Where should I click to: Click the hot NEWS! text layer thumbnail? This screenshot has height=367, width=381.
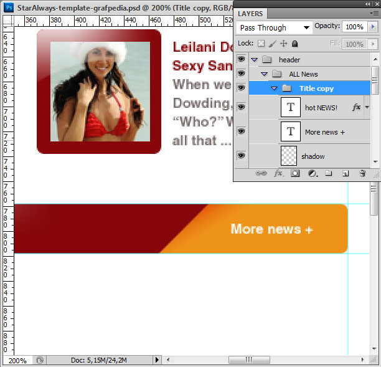coord(291,107)
